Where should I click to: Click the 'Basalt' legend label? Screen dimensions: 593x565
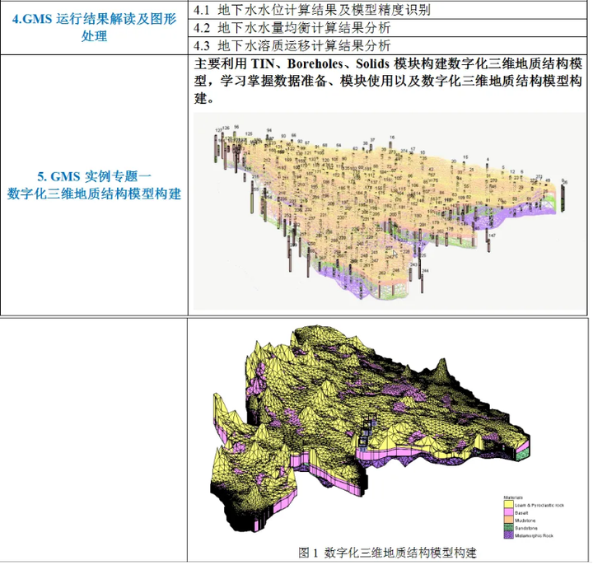[521, 513]
